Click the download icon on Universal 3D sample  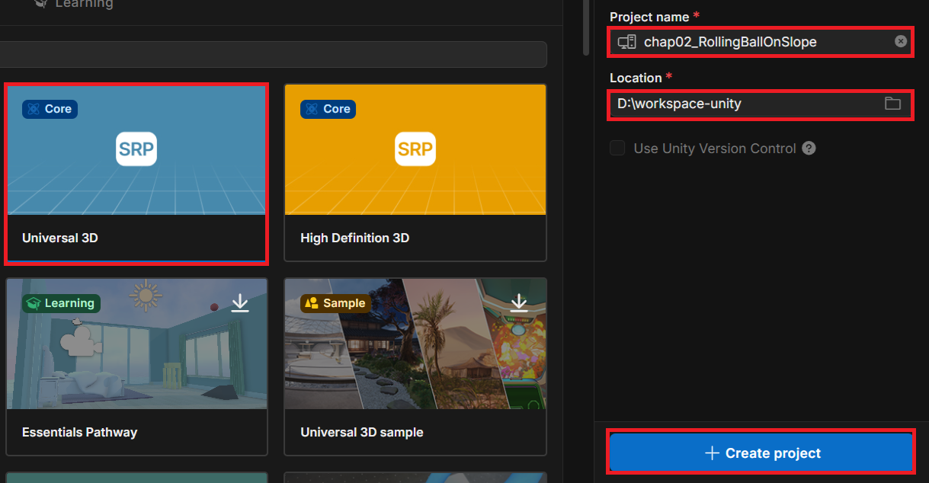[519, 303]
